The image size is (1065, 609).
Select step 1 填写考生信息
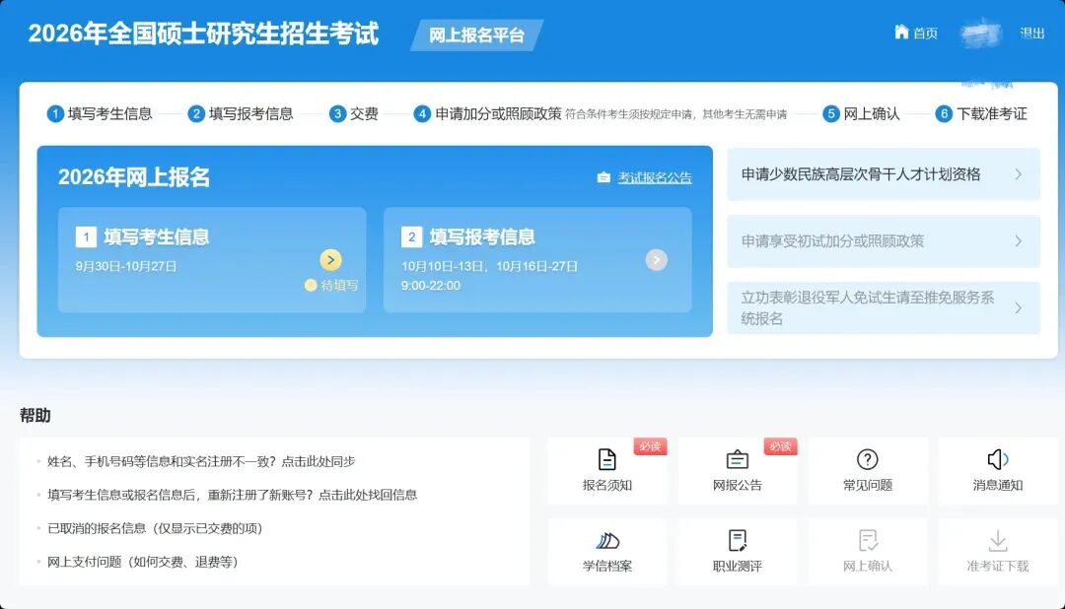106,113
